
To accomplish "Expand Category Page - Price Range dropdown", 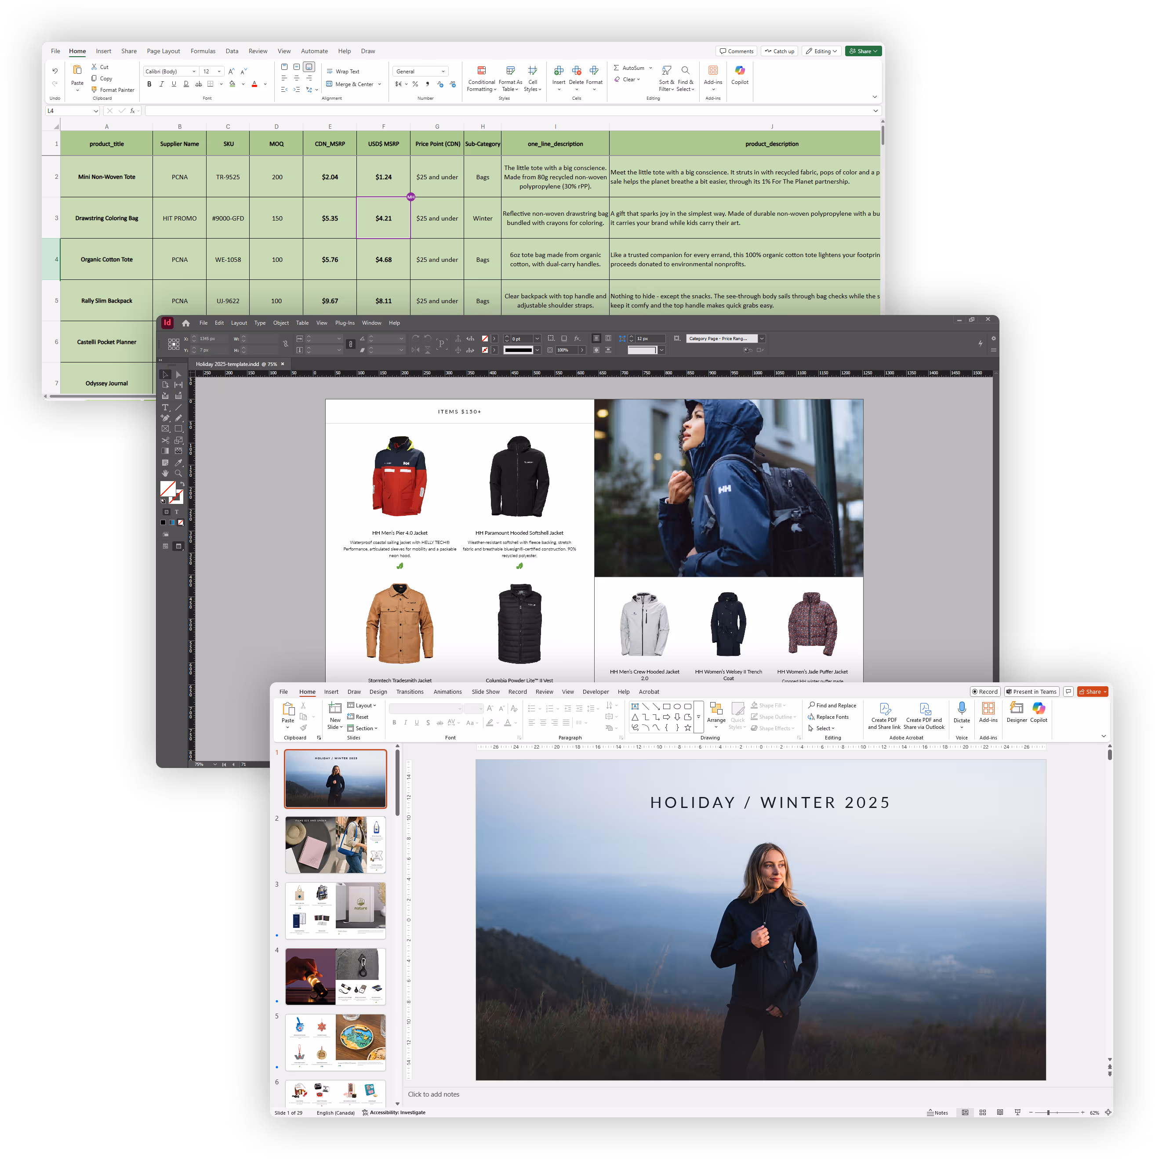I will [x=762, y=338].
